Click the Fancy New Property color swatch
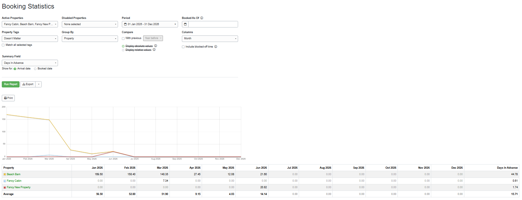The height and width of the screenshot is (200, 522). [x=5, y=187]
